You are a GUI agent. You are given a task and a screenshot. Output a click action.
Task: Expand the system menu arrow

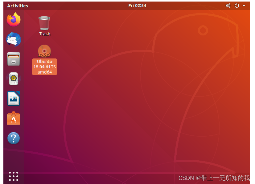tap(244, 6)
